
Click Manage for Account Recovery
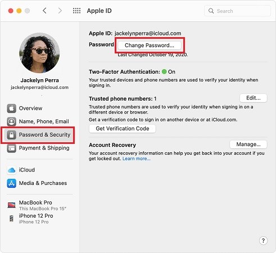[x=248, y=144]
